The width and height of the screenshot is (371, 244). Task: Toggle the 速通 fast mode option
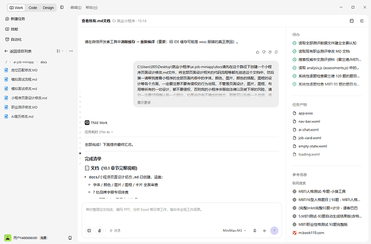(x=115, y=231)
